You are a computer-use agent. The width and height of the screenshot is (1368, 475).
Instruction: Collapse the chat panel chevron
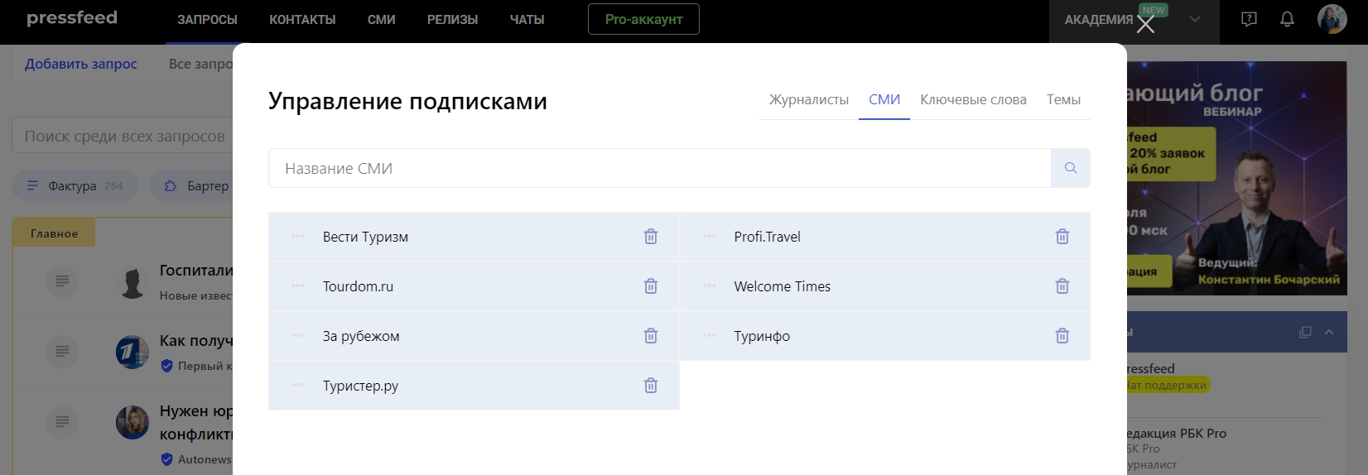coord(1329,332)
